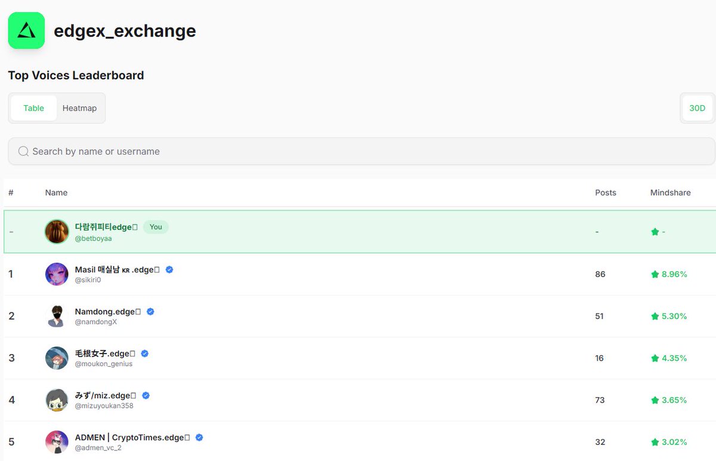The width and height of the screenshot is (716, 461).
Task: Click the 86 posts value
Action: point(600,274)
